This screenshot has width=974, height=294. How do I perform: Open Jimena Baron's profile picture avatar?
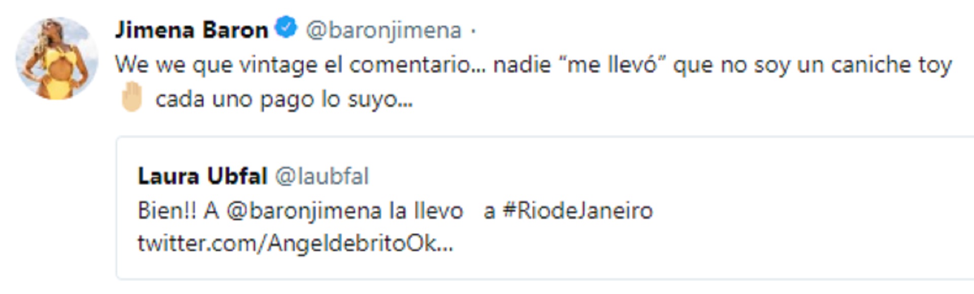pos(56,58)
